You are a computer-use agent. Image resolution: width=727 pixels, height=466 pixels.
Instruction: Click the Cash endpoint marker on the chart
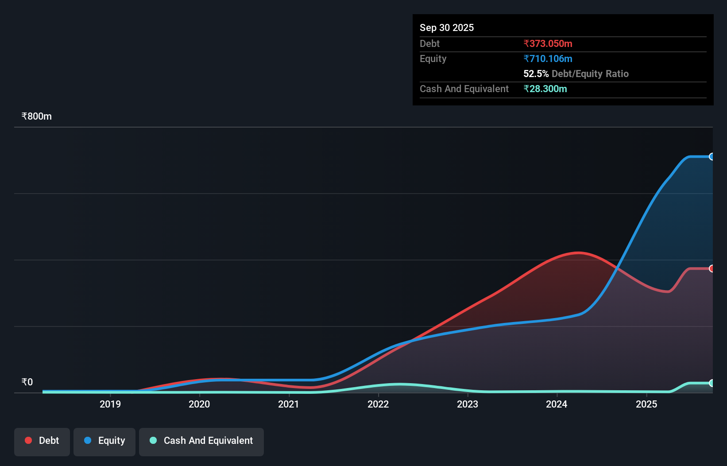click(x=712, y=383)
